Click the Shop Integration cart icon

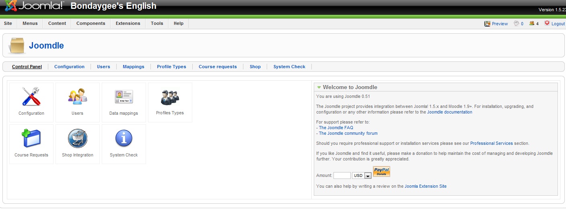click(x=77, y=139)
